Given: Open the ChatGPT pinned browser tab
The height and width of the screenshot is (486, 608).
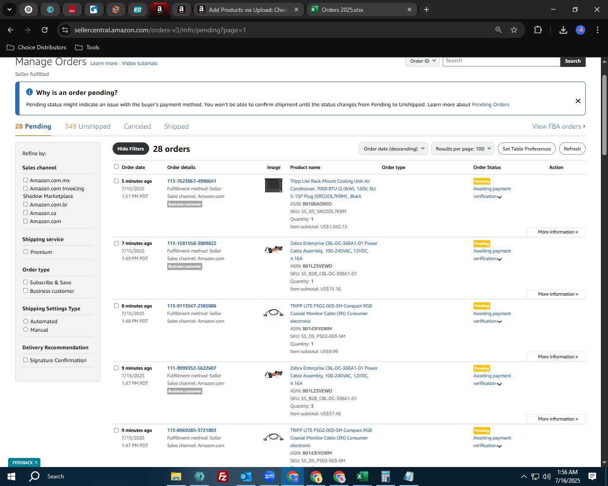Looking at the screenshot, I should (28, 9).
